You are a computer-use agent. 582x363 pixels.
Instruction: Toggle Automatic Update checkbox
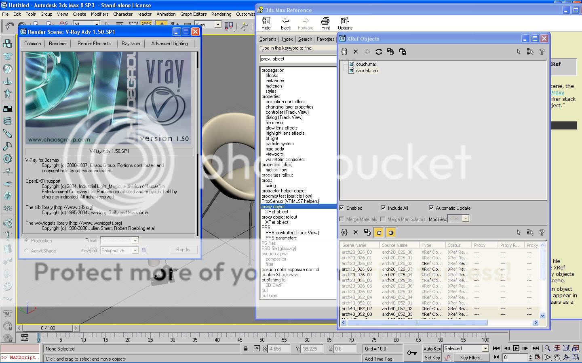pos(431,208)
